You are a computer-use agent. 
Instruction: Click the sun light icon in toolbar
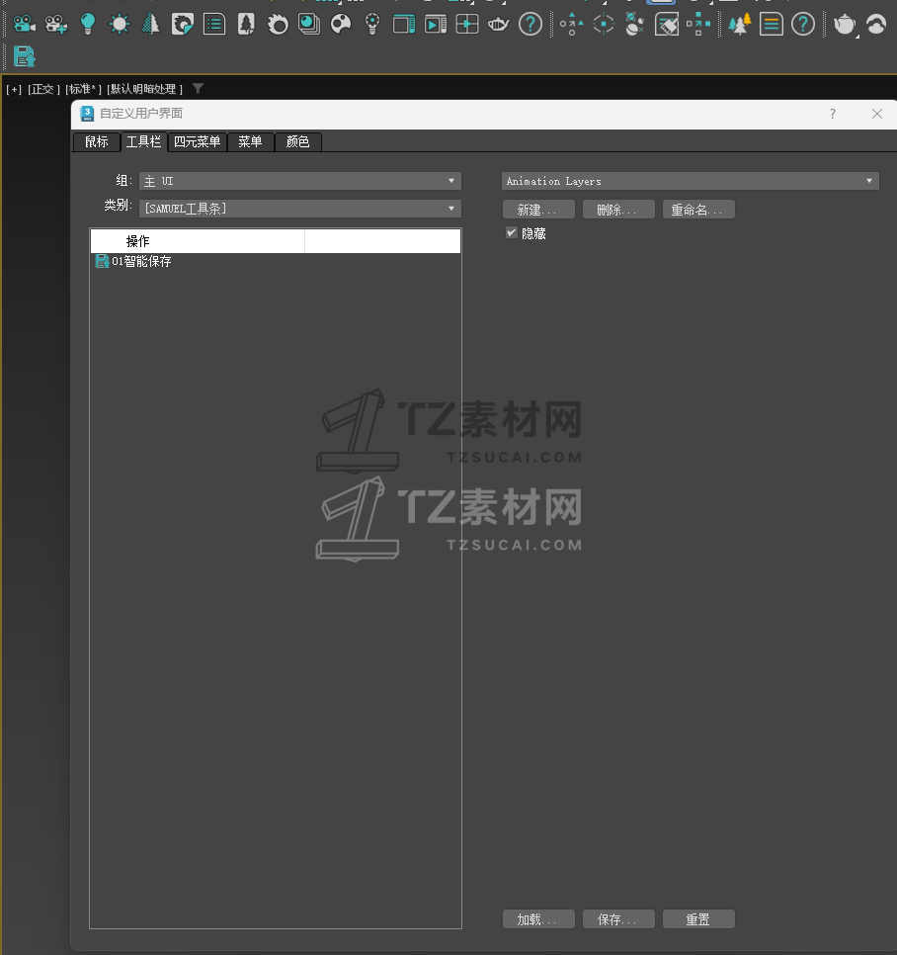click(120, 24)
